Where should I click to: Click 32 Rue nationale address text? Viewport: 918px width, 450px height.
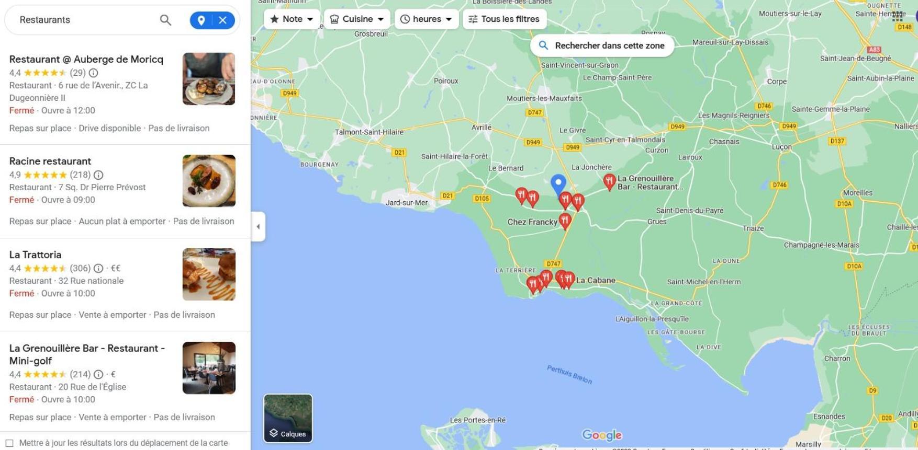[x=91, y=281]
